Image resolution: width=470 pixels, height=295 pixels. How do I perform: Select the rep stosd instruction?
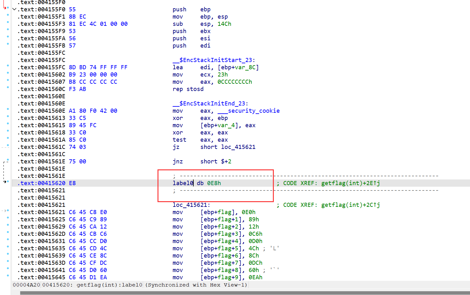188,89
